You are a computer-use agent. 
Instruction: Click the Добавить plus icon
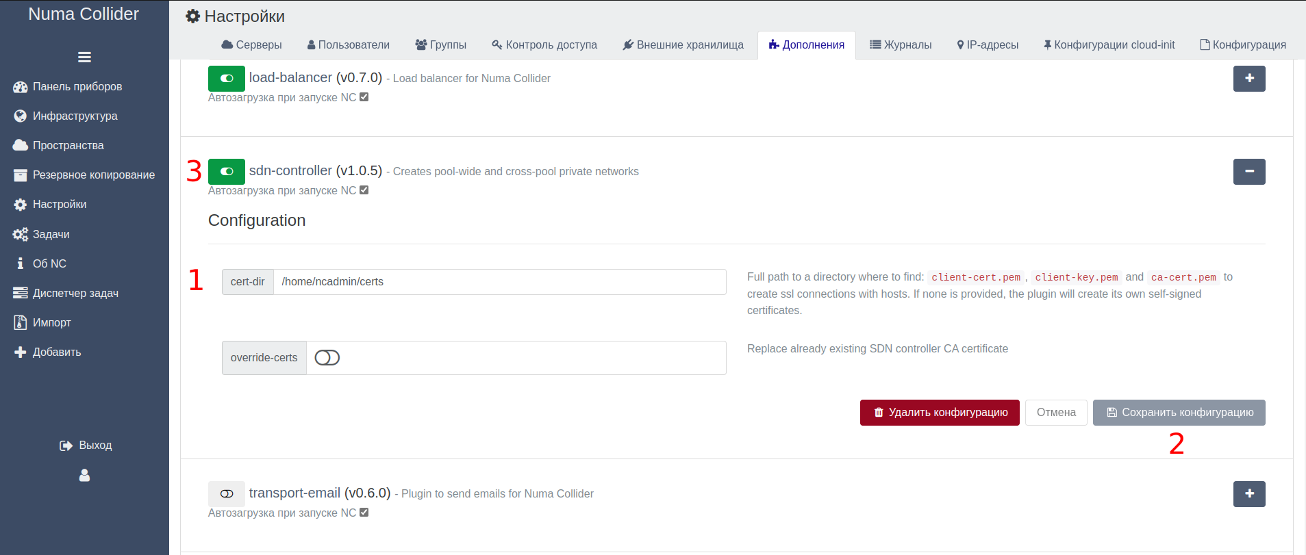tap(21, 352)
